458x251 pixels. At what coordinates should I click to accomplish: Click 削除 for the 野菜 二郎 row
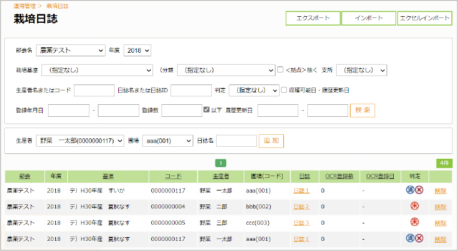tap(440, 207)
